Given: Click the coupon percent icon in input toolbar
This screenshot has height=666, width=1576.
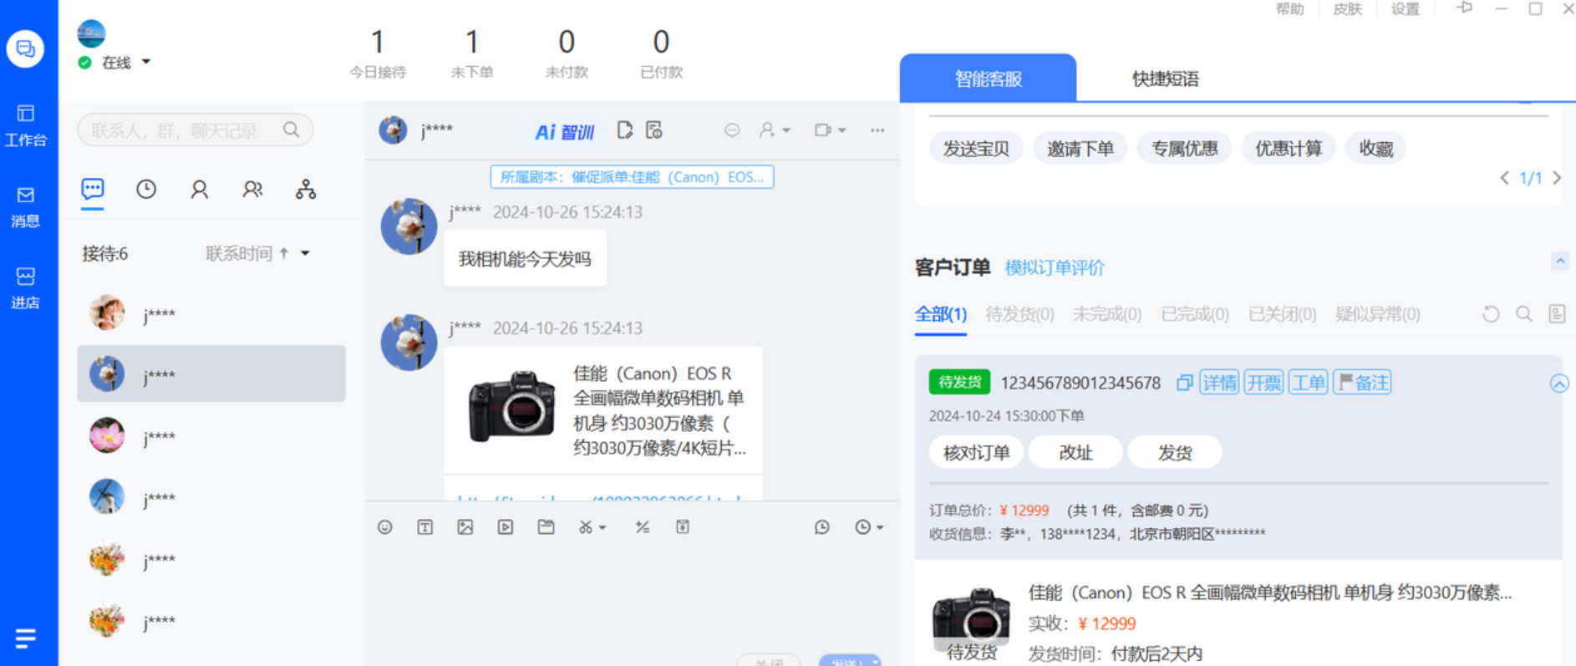Looking at the screenshot, I should coord(642,527).
